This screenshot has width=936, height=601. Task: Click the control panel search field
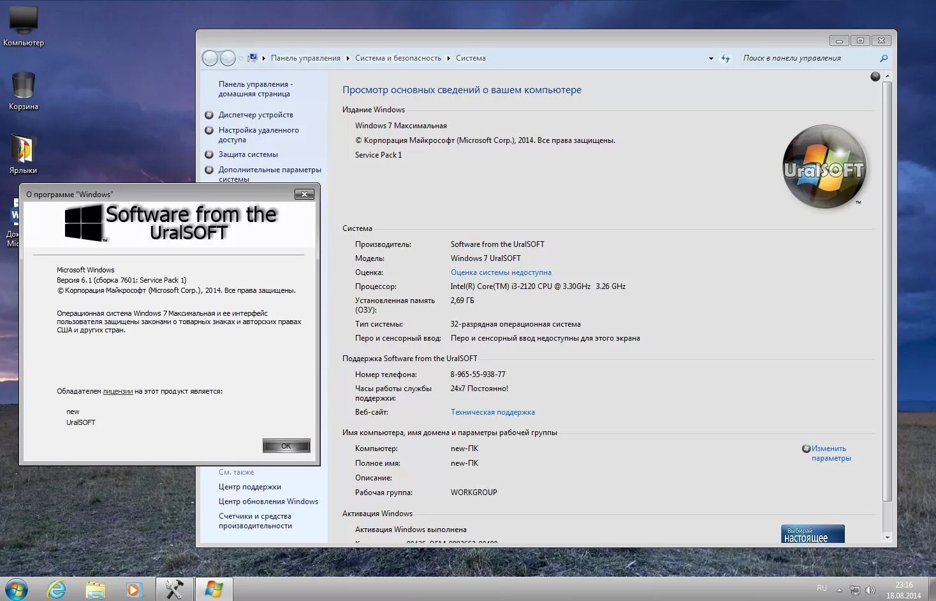(808, 58)
